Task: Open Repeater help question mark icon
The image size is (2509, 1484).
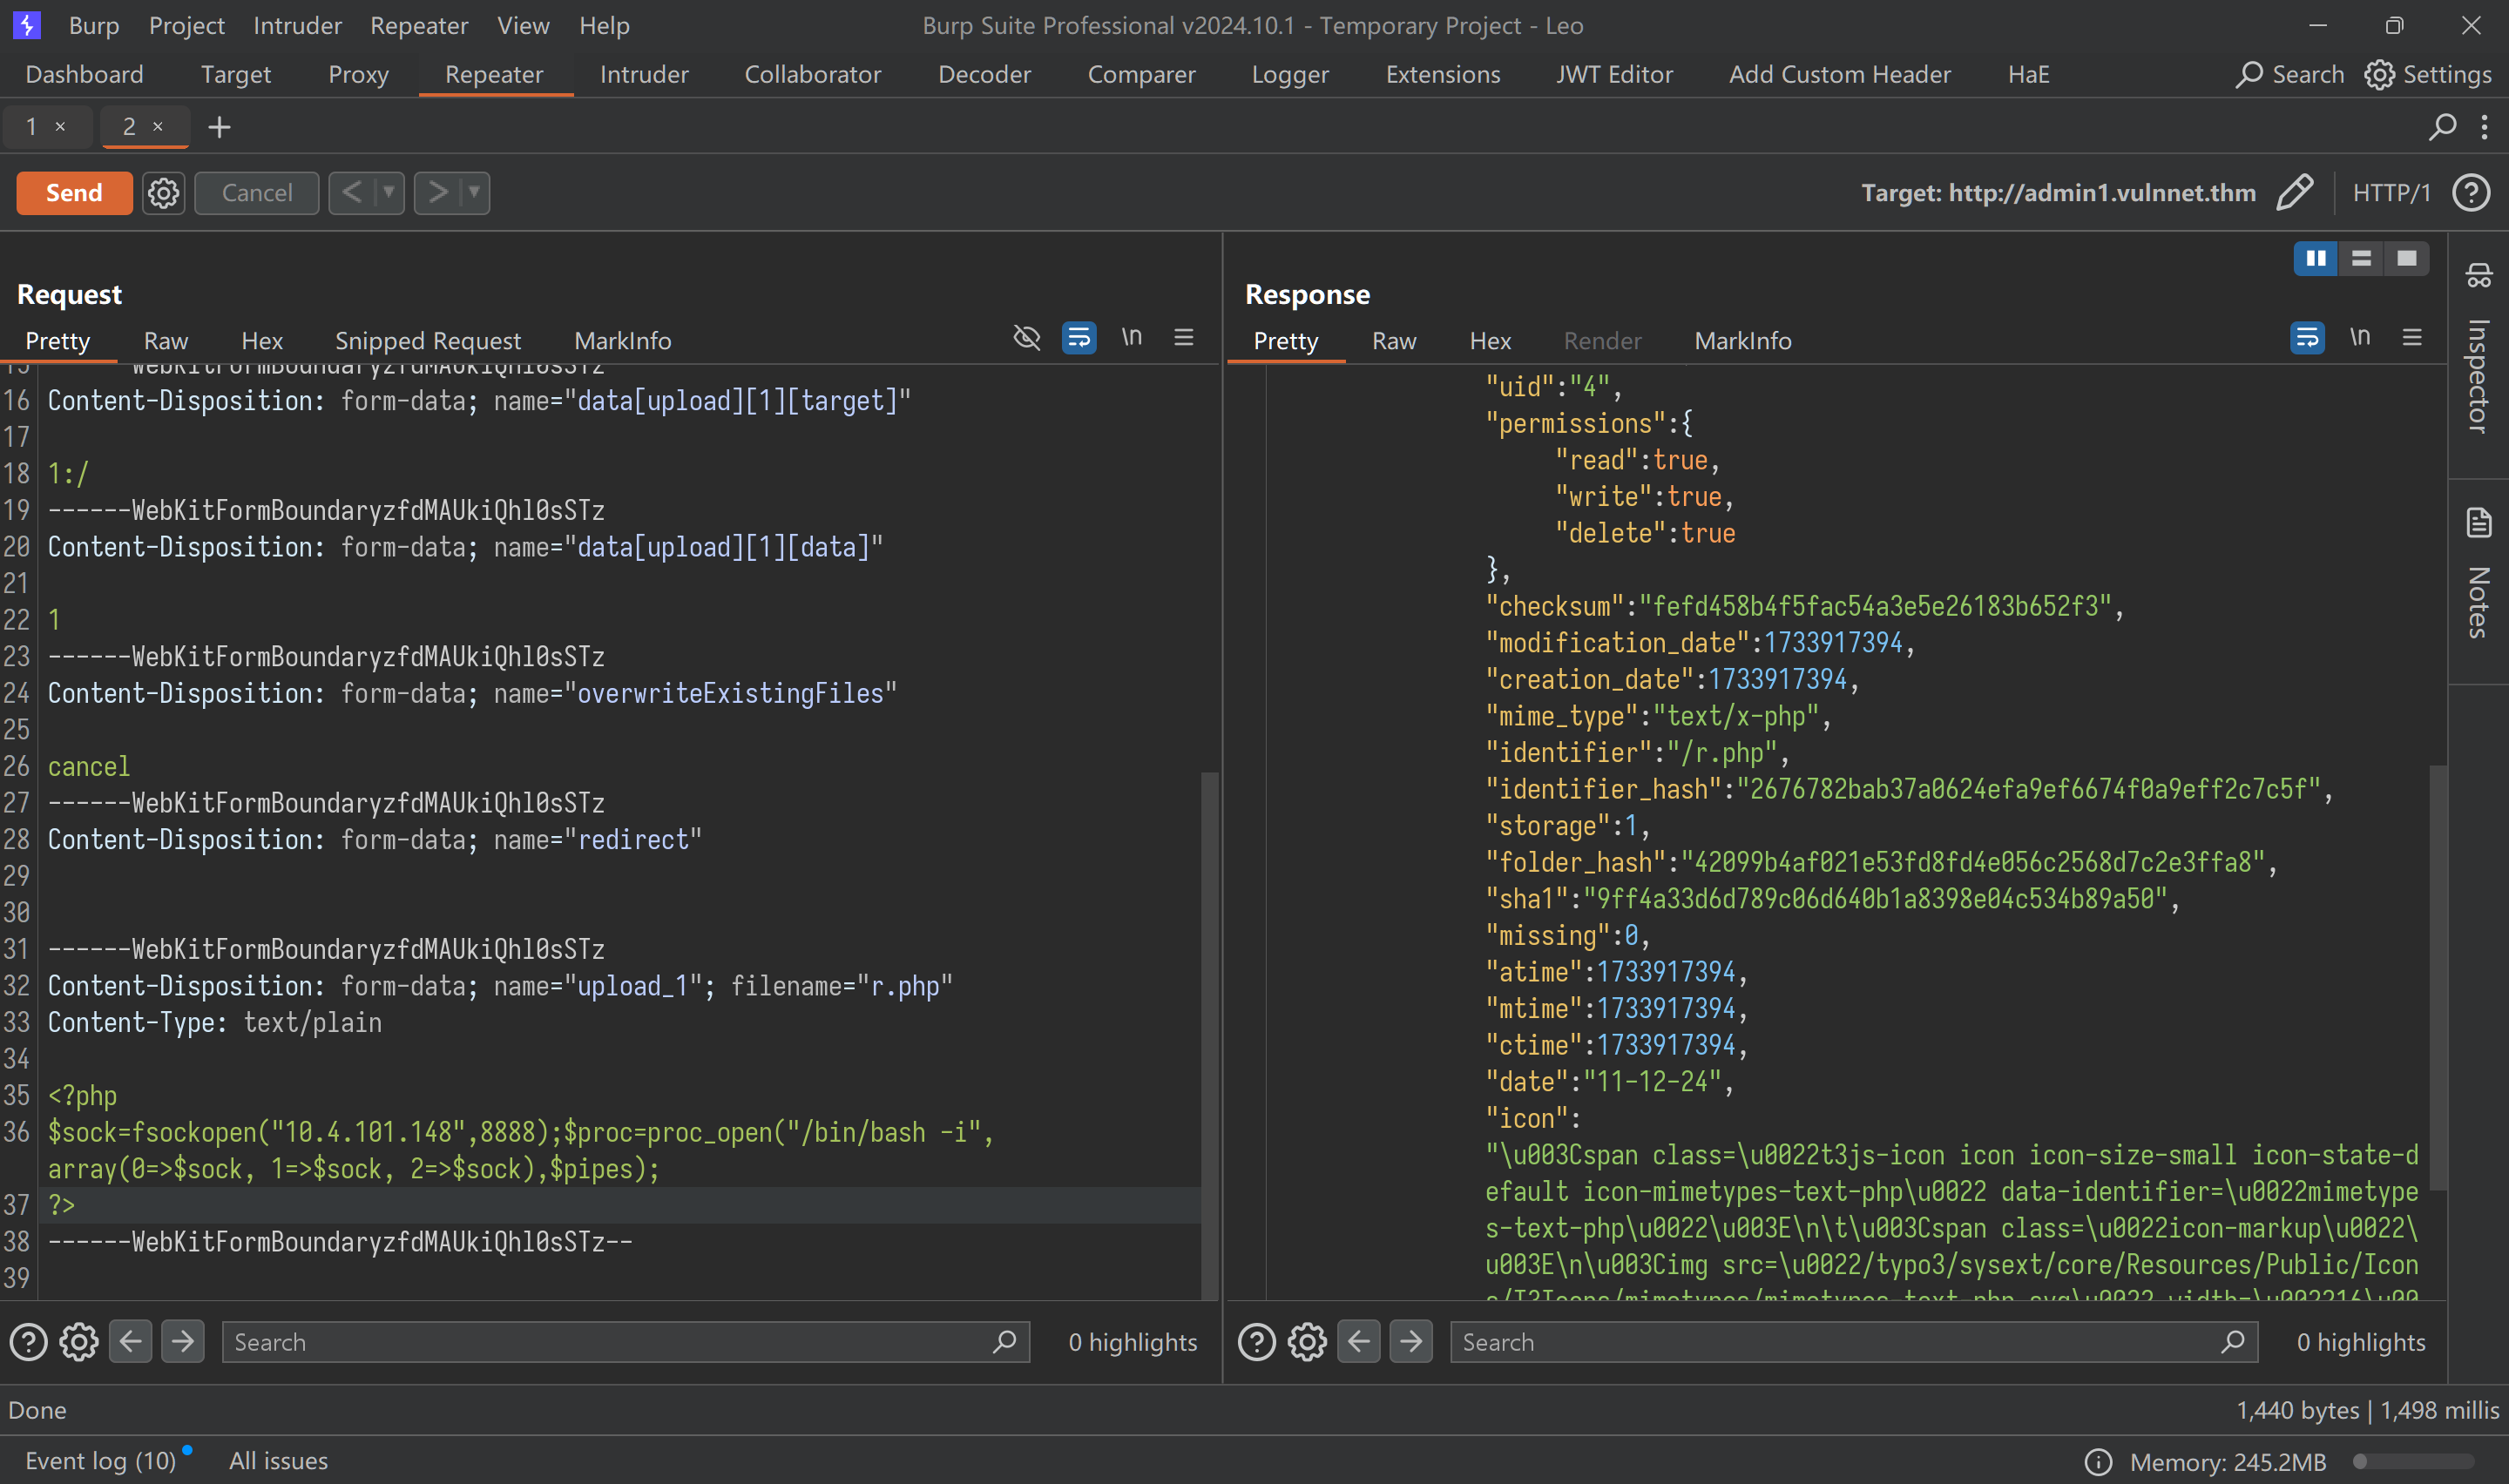Action: coord(2471,193)
